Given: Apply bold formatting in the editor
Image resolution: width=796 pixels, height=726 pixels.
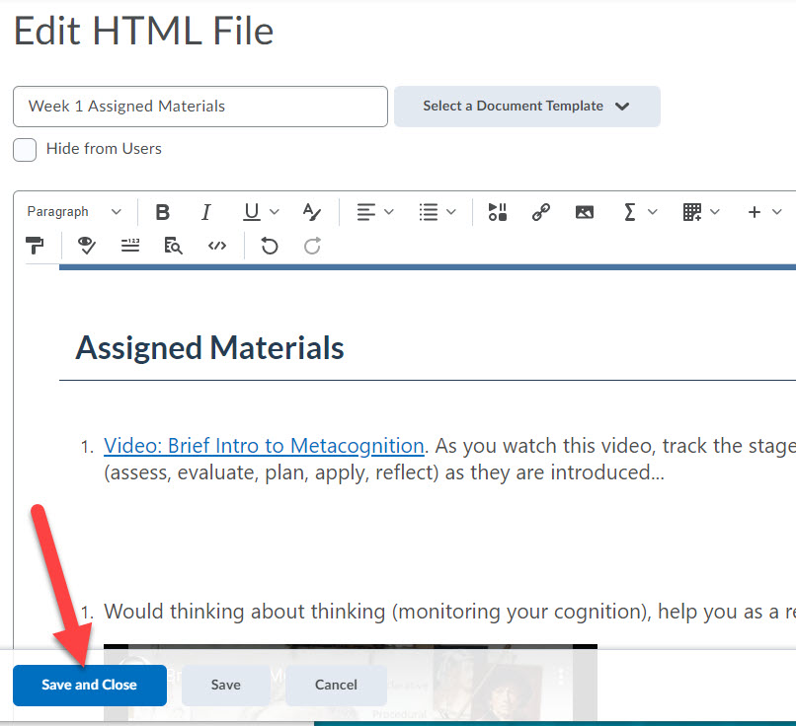Looking at the screenshot, I should pyautogui.click(x=162, y=211).
